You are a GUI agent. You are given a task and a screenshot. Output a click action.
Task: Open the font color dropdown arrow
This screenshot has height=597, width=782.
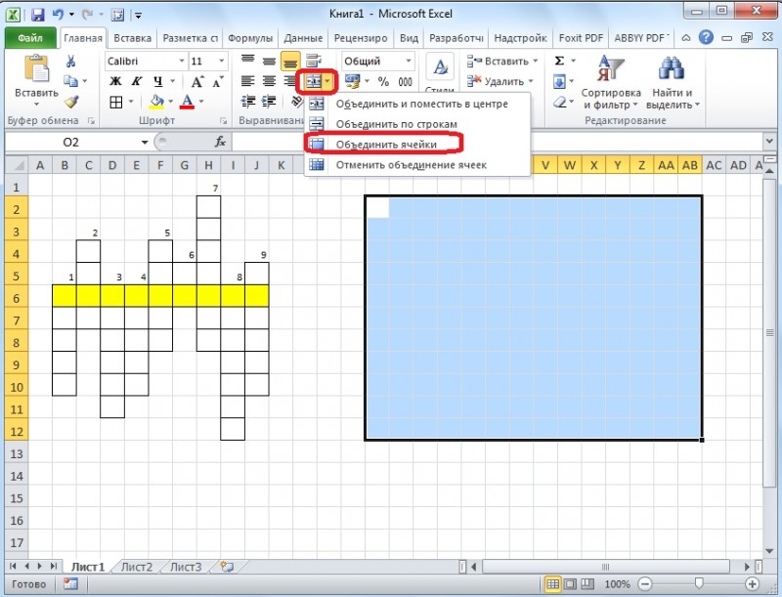point(201,102)
